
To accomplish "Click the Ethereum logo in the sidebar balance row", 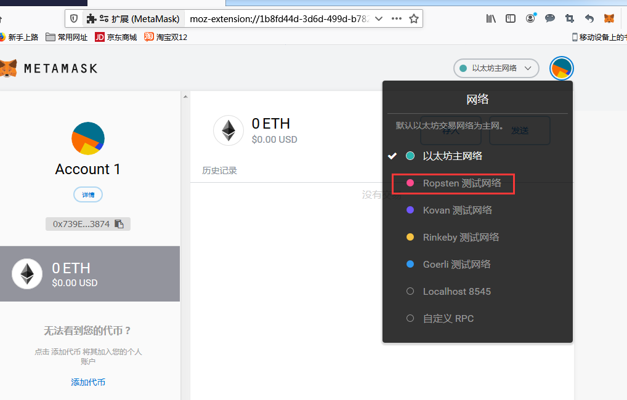I will tap(27, 274).
